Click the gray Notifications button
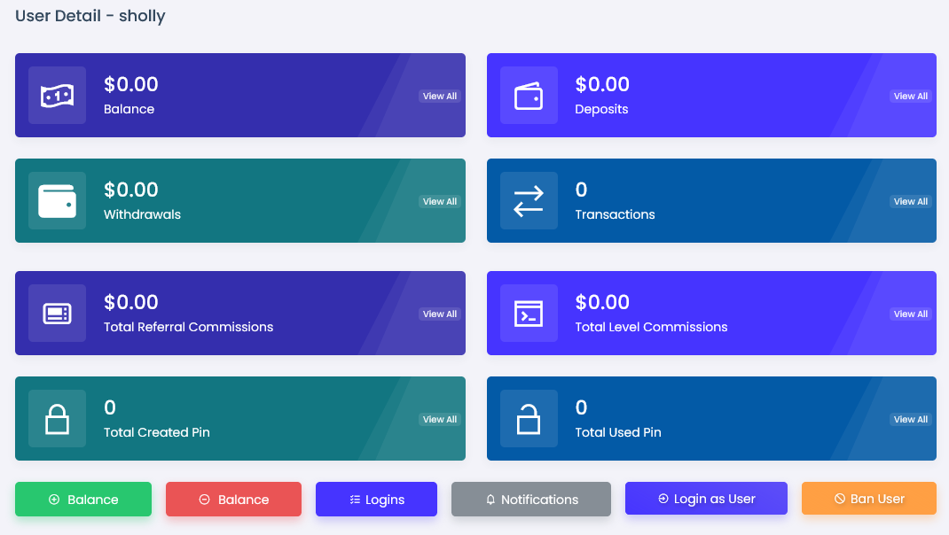949x535 pixels. click(x=530, y=500)
